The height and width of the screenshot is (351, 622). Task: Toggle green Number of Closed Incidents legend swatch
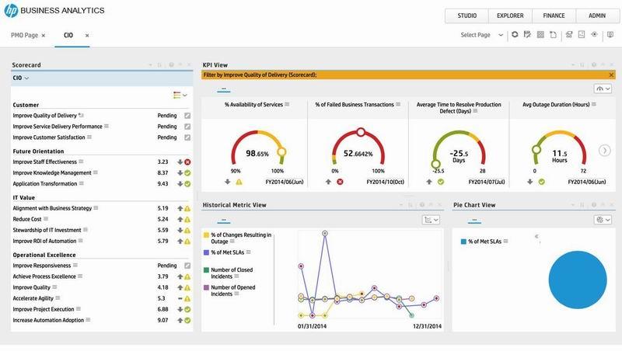206,269
